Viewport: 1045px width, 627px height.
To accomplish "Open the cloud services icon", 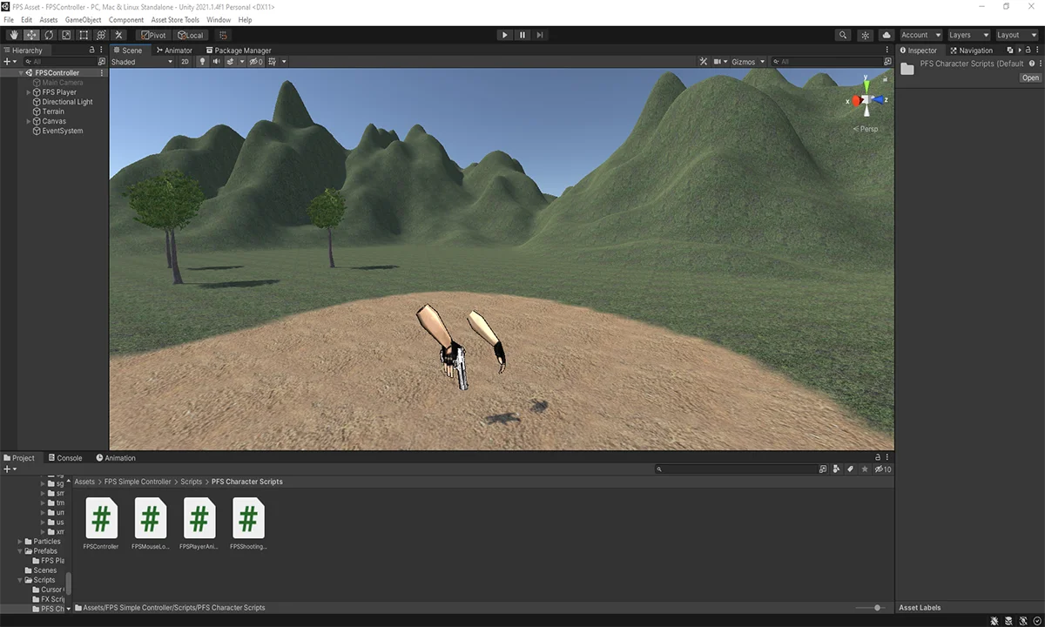I will click(887, 35).
